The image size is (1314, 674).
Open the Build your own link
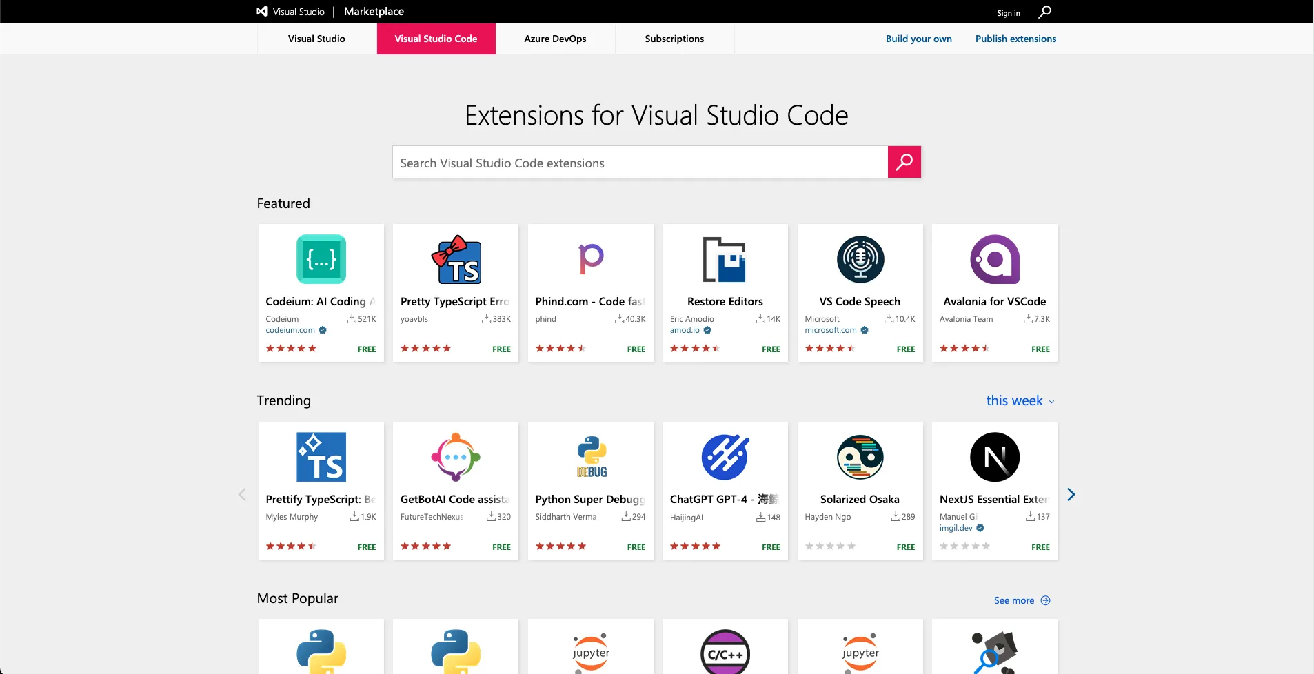click(918, 39)
